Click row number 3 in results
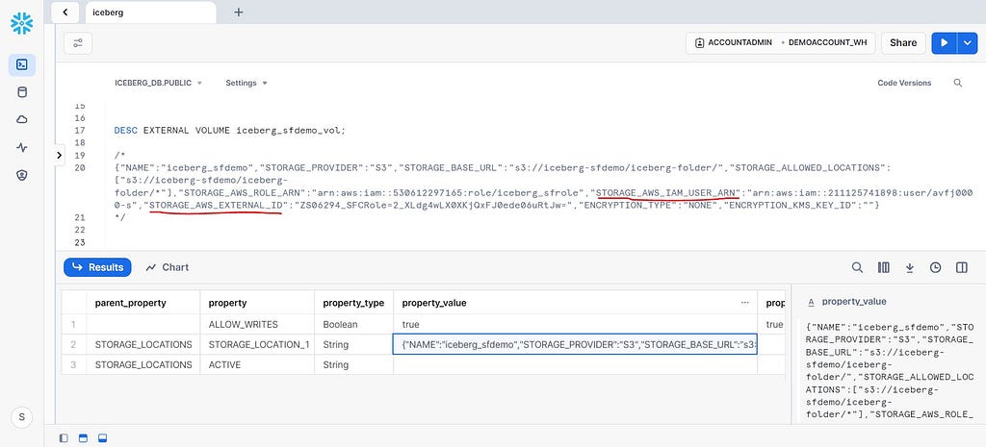Image resolution: width=986 pixels, height=447 pixels. tap(73, 364)
